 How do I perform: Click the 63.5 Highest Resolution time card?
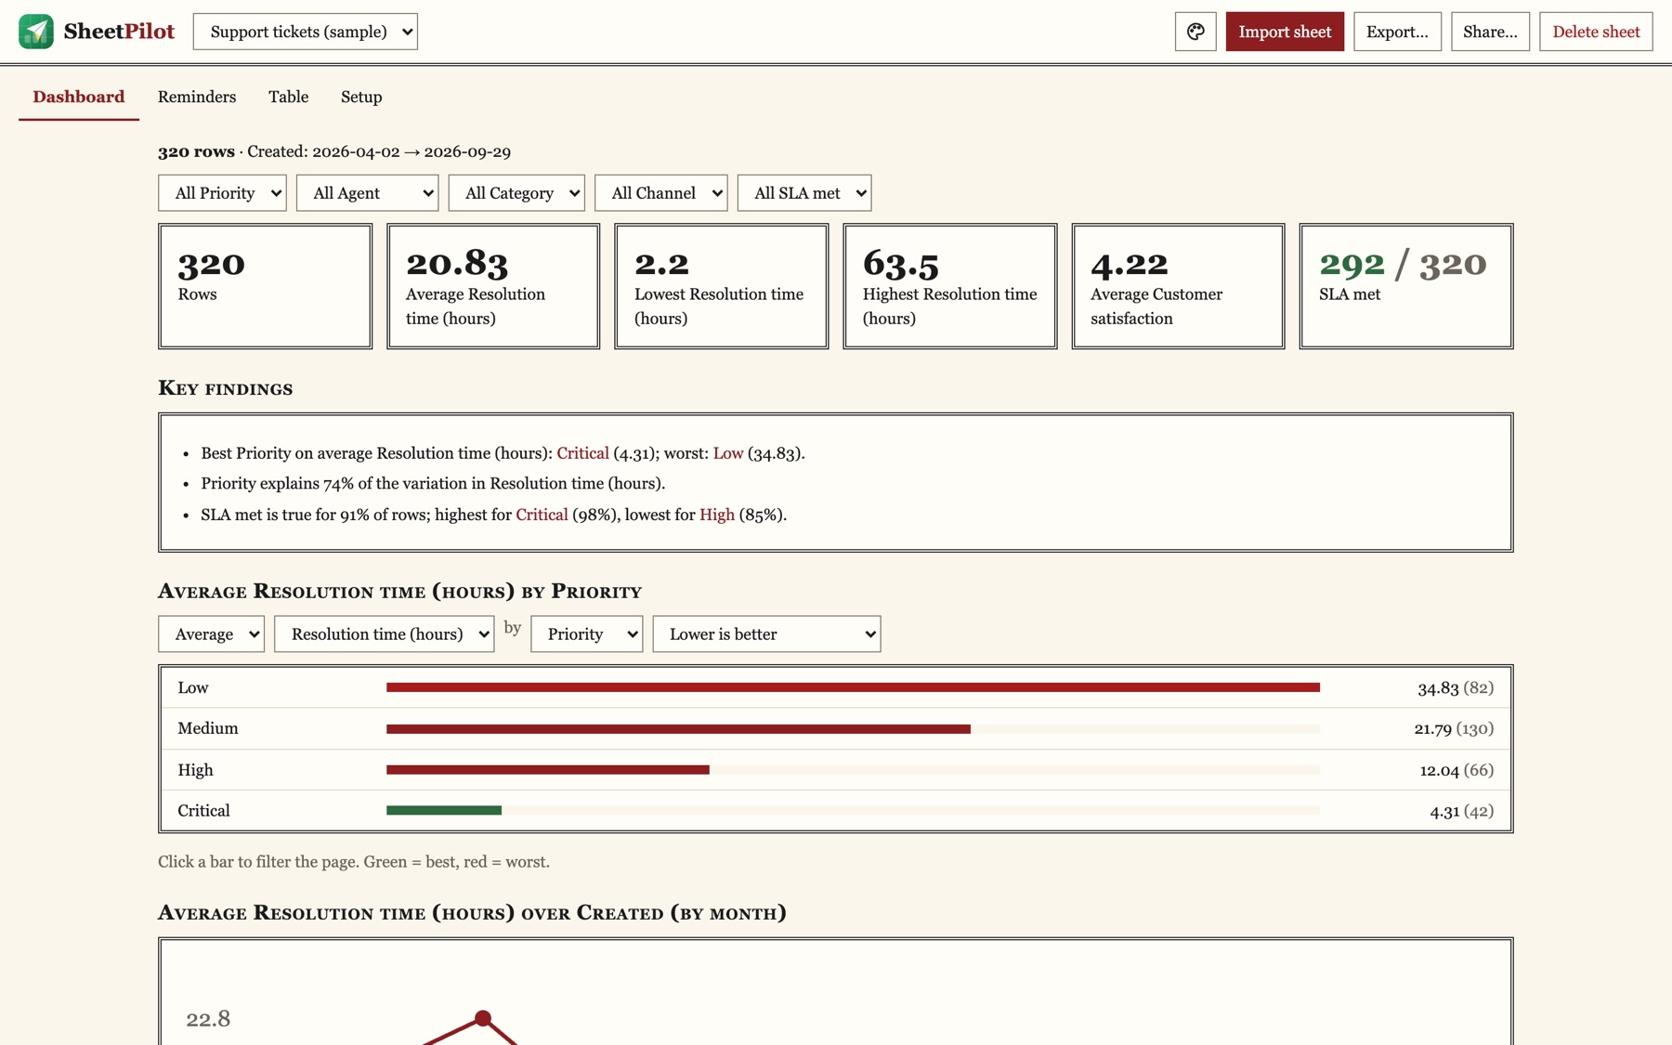point(950,286)
